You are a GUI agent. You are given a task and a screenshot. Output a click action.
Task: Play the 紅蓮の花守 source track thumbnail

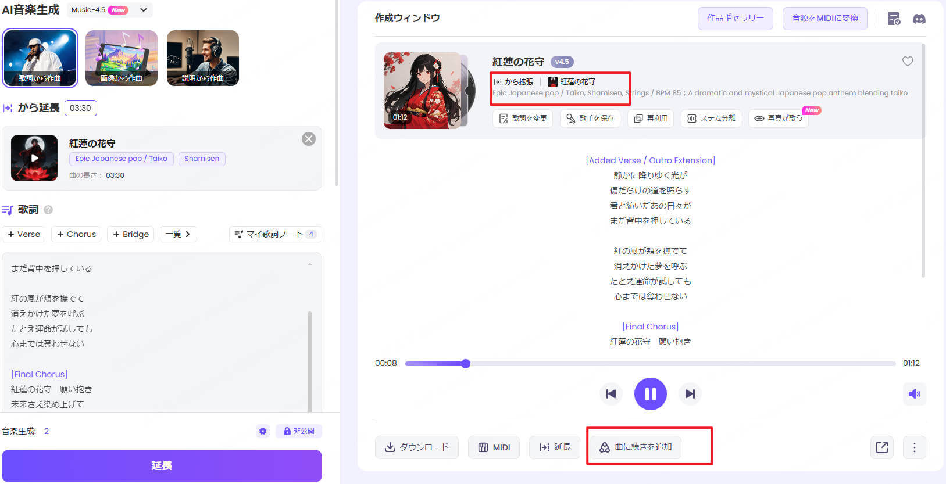[x=34, y=158]
